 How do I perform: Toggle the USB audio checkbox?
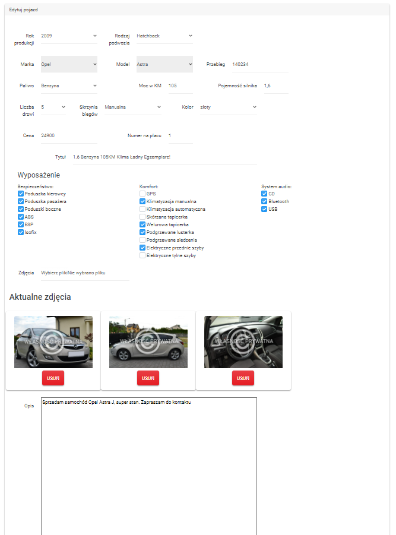(264, 209)
